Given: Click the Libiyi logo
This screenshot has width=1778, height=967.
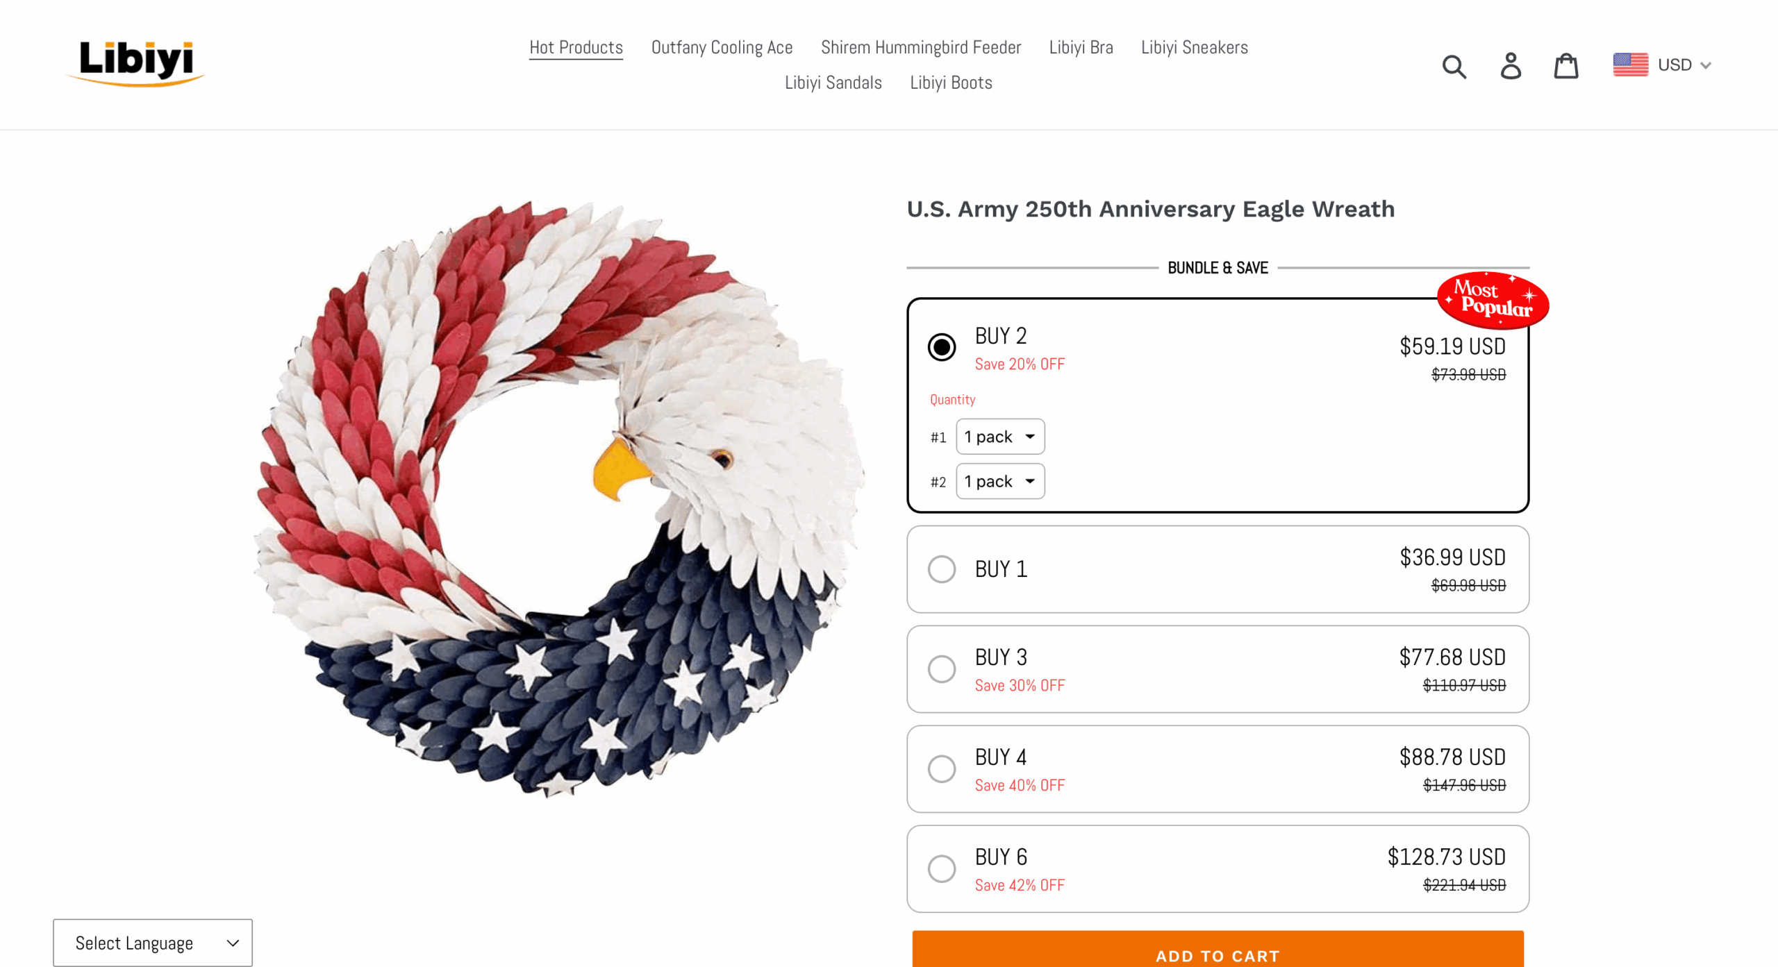Looking at the screenshot, I should 136,63.
